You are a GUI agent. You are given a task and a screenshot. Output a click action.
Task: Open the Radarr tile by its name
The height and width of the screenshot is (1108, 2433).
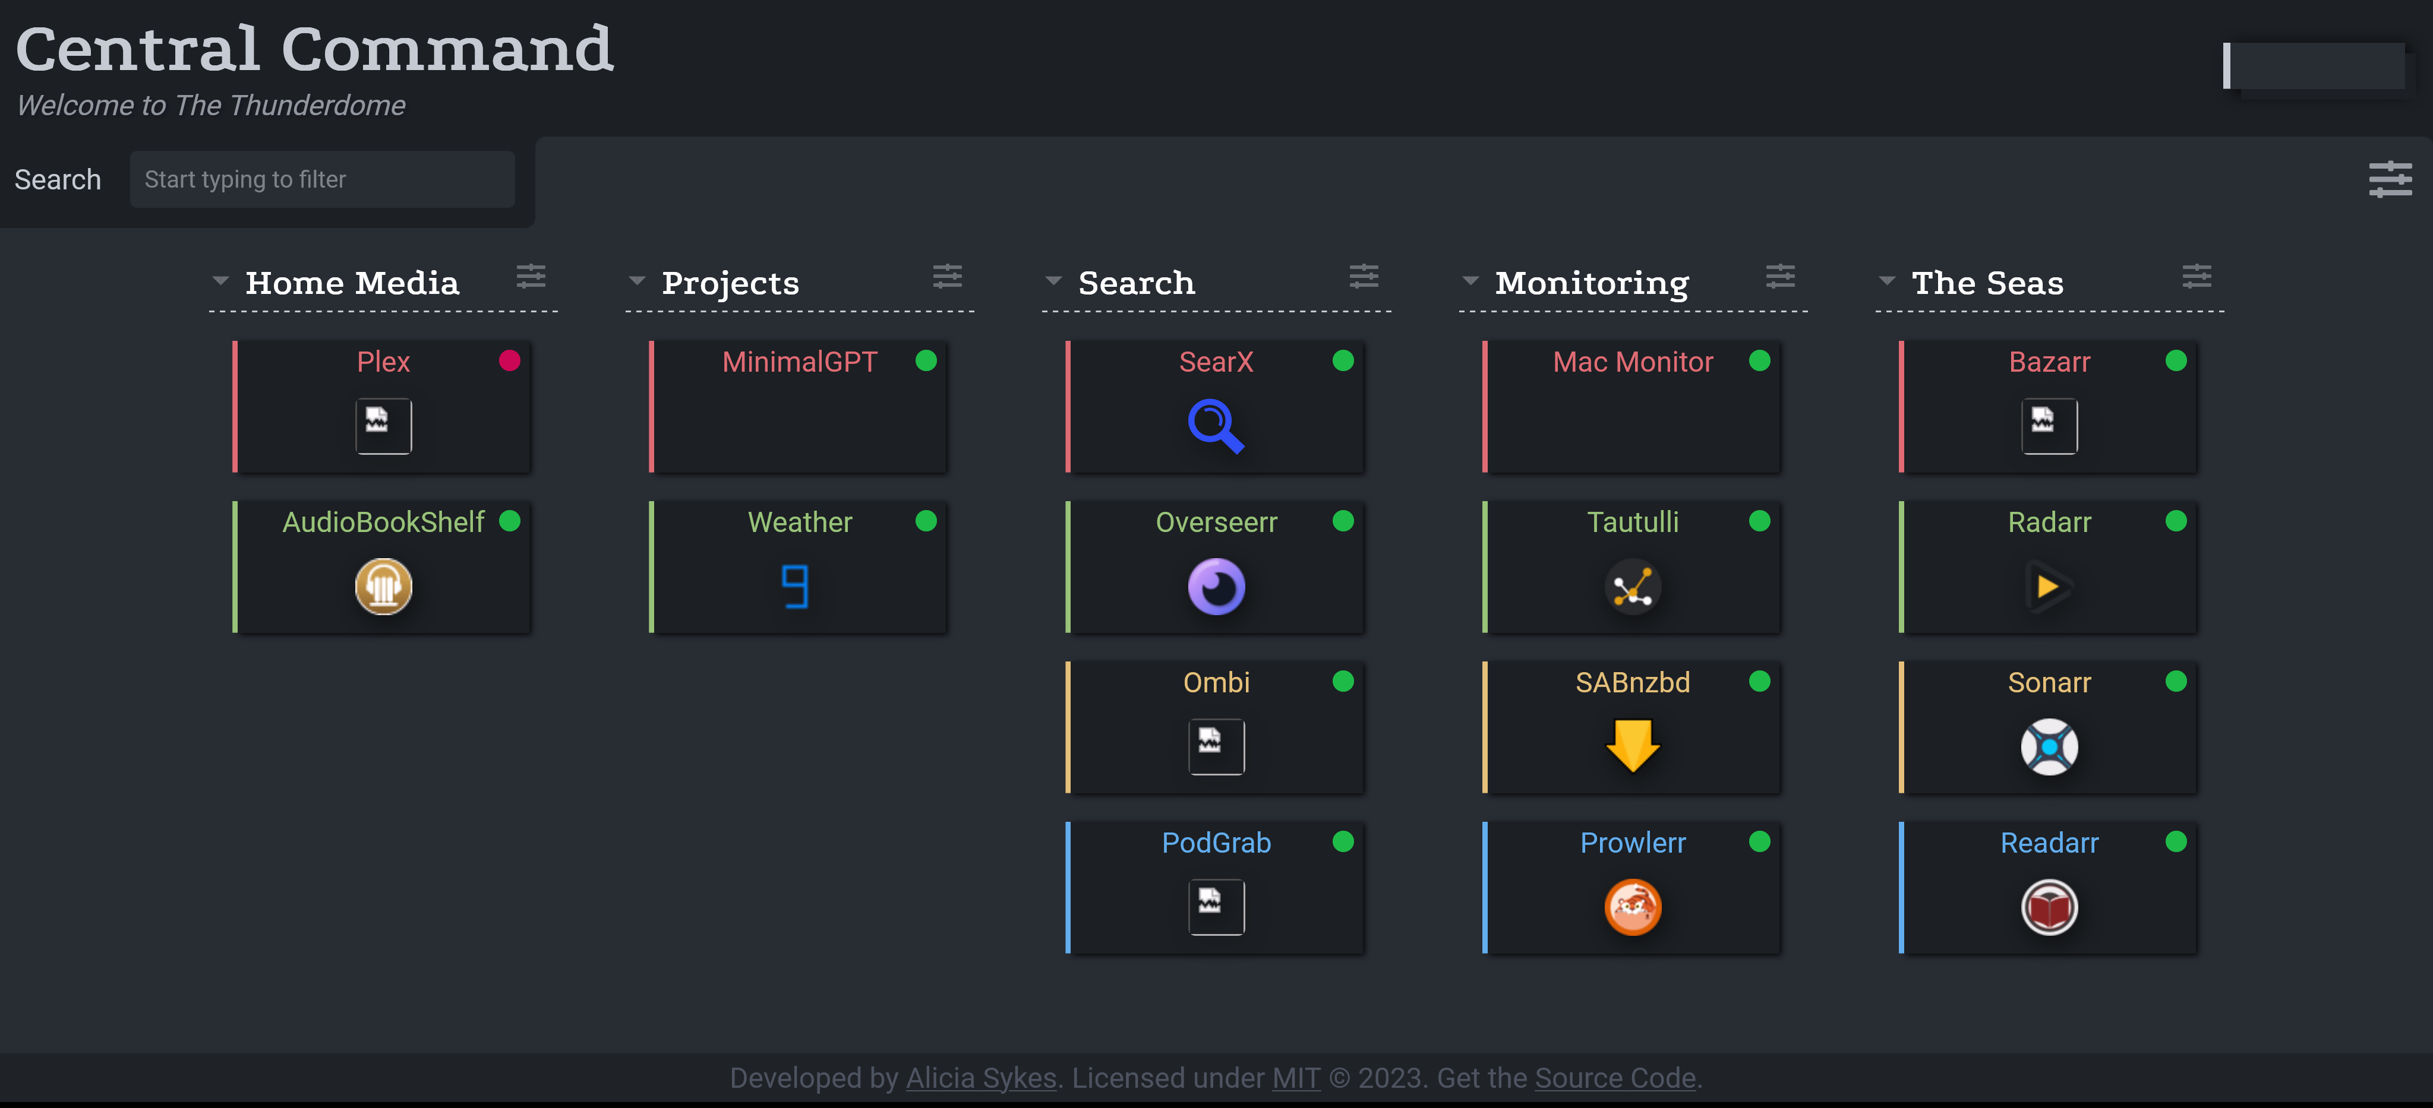pyautogui.click(x=2049, y=522)
